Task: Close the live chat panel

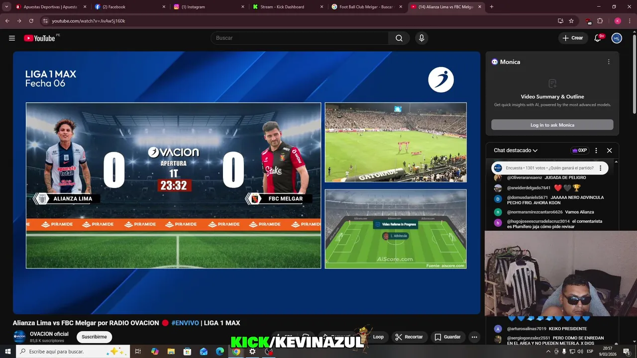Action: point(609,150)
